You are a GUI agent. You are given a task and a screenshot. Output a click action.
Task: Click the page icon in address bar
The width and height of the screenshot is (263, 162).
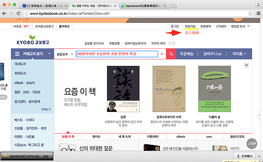[26, 14]
